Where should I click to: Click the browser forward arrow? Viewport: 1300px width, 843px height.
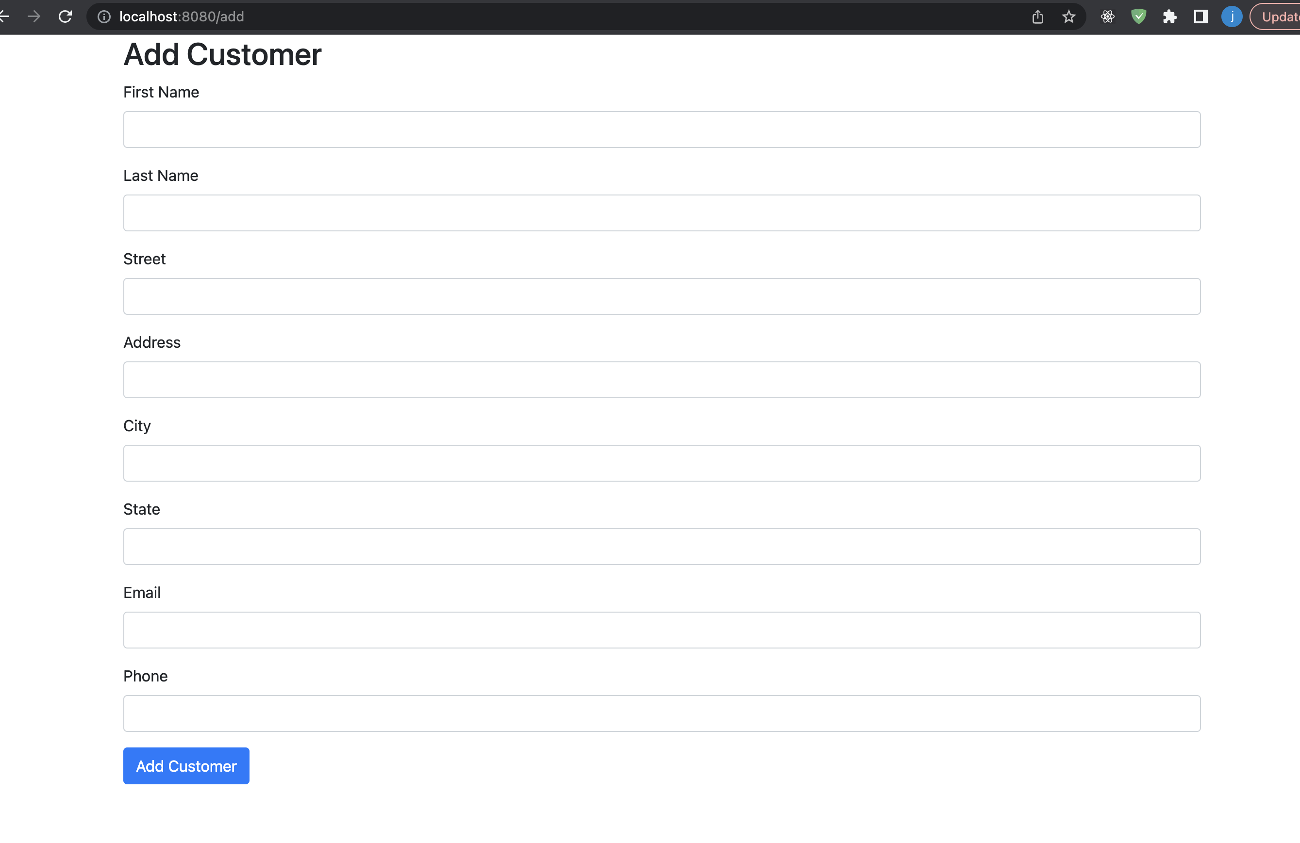click(34, 16)
